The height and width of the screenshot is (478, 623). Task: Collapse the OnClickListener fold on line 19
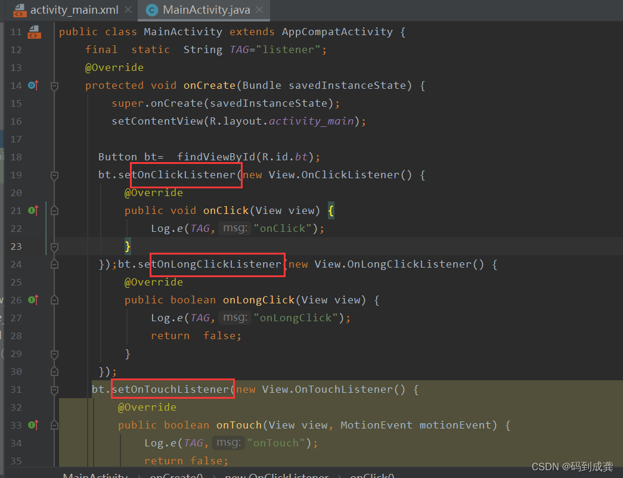coord(54,175)
